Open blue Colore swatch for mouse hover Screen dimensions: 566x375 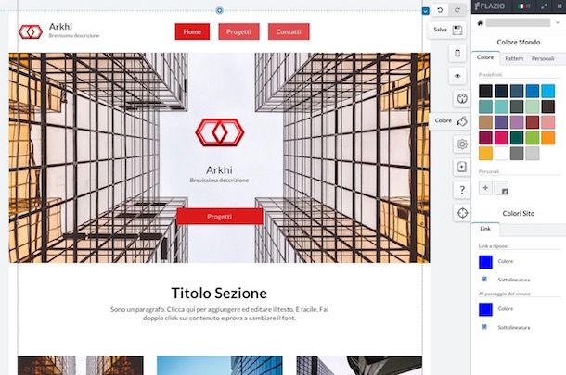485,309
